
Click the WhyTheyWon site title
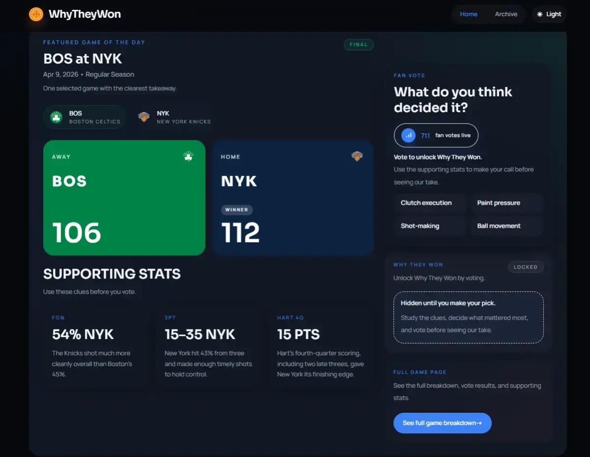85,14
